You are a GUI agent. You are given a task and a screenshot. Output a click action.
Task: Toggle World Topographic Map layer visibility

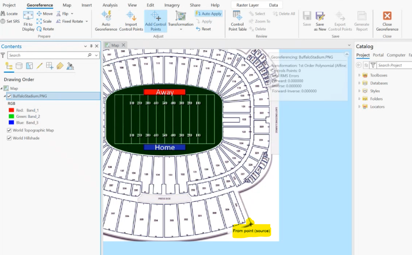9,131
